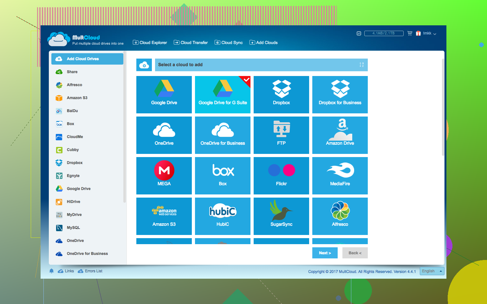Select the Alfresco tile in the grid
The width and height of the screenshot is (487, 304).
(x=340, y=216)
